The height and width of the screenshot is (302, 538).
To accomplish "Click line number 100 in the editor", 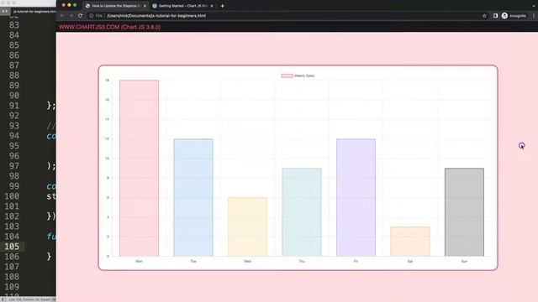I will (12, 196).
